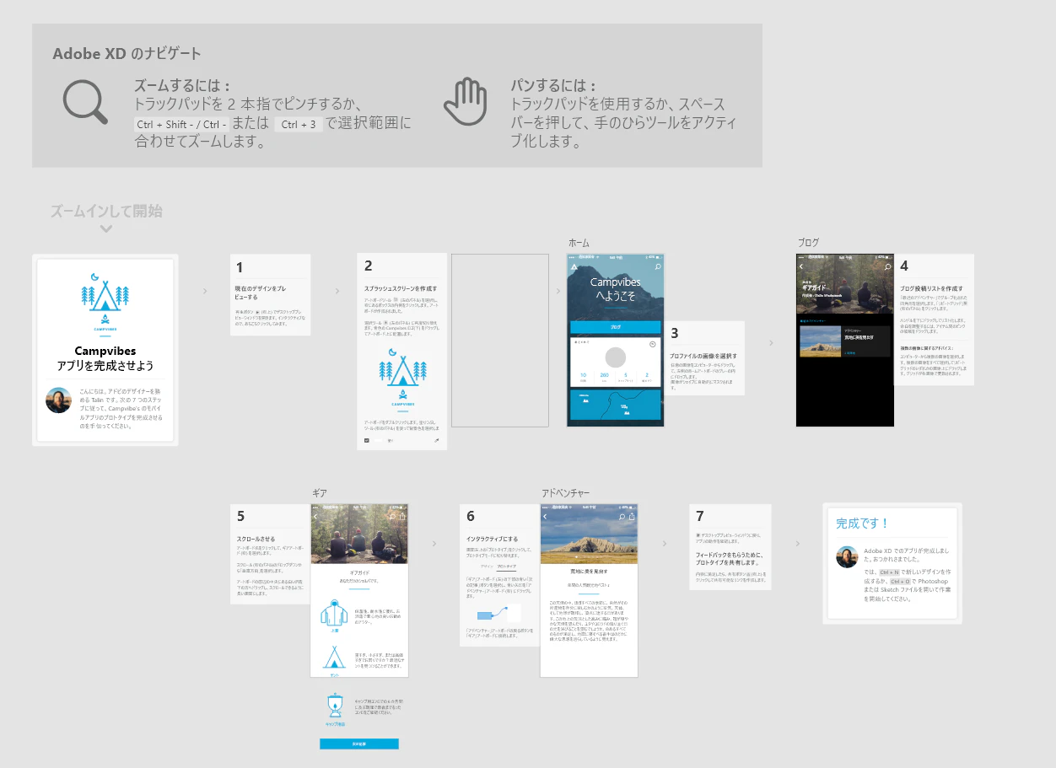This screenshot has width=1056, height=768.
Task: Click the share icon on the アドベンチャー artboard
Action: [631, 516]
